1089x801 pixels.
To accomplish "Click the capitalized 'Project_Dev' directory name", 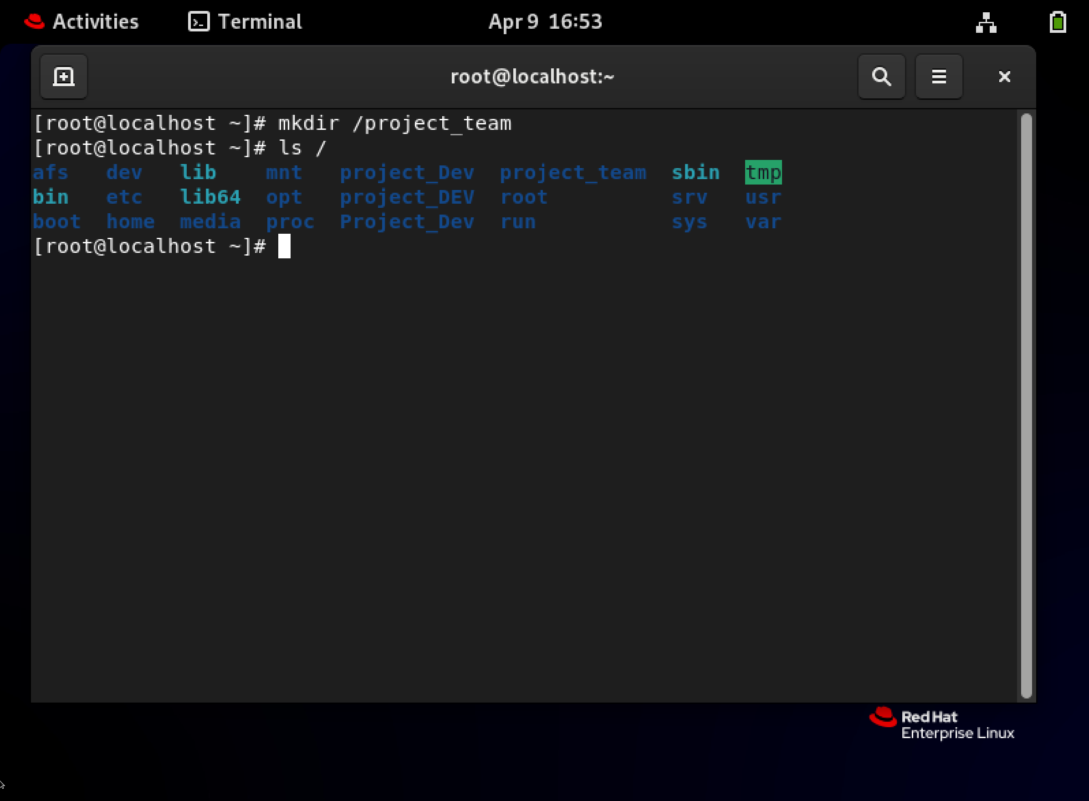I will [x=407, y=222].
